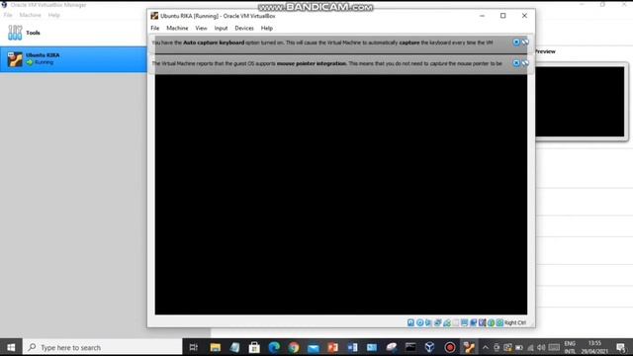Show hidden system tray icons
Viewport: 633px width, 356px height.
(486, 347)
